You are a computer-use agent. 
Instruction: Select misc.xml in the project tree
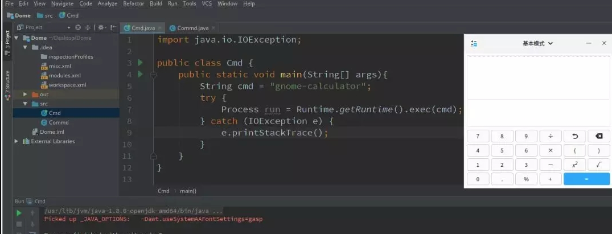(x=56, y=66)
